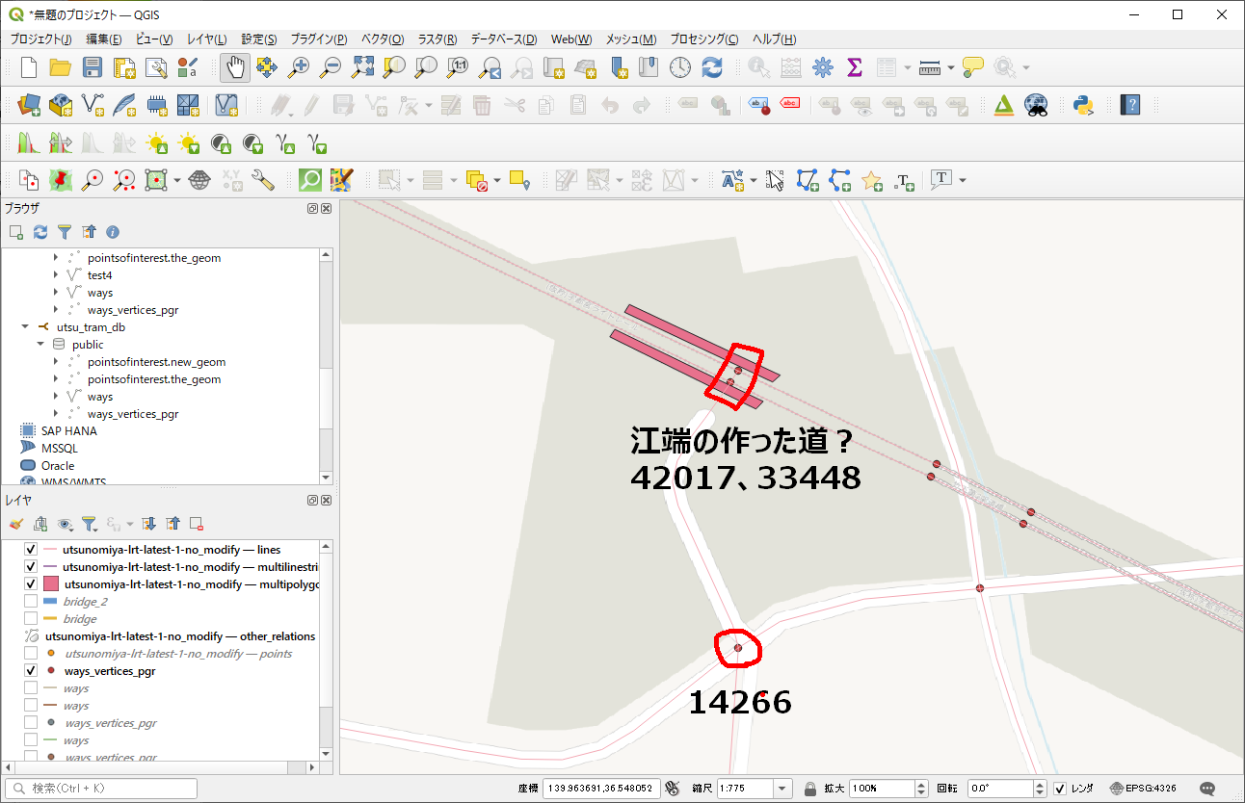
Task: Uncheck the ways_vertices_pgr layer checkbox
Action: (31, 671)
